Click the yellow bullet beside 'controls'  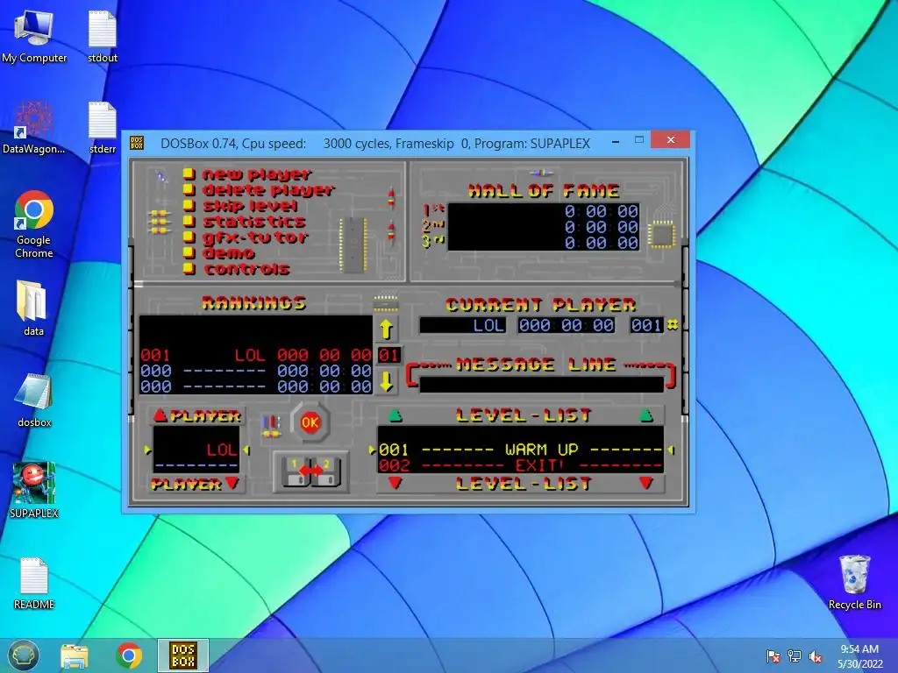189,268
